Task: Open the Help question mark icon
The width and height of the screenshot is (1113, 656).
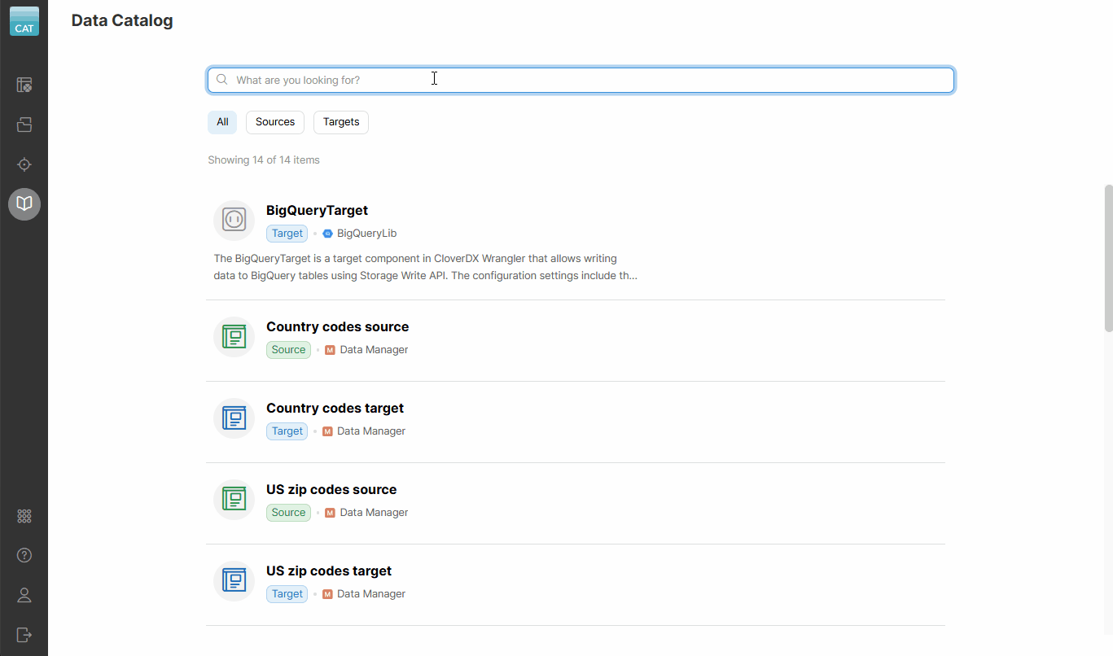Action: coord(24,555)
